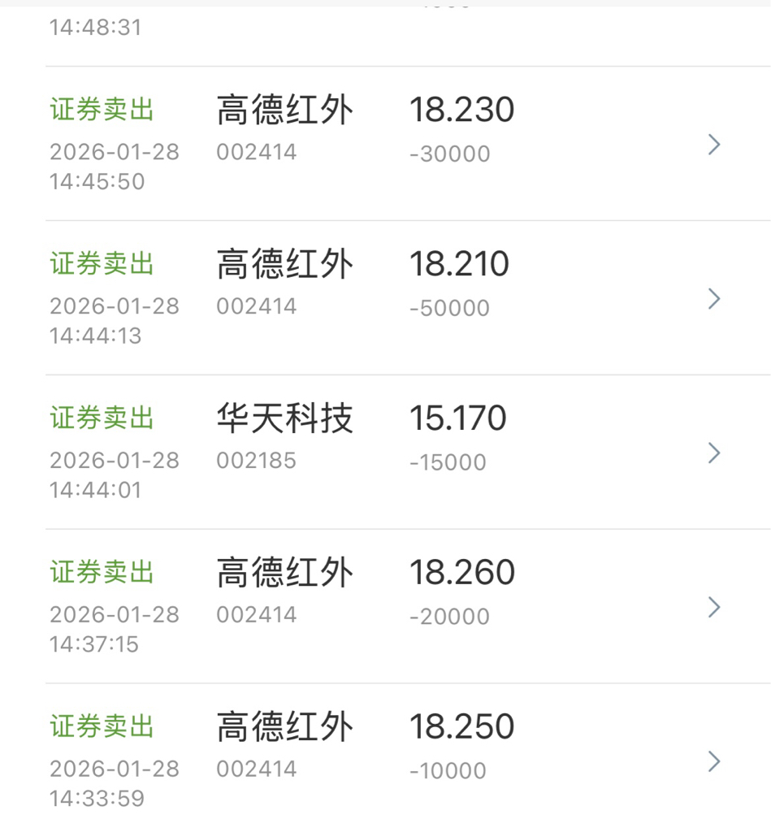The width and height of the screenshot is (771, 832).
Task: Tap the -50000 quantity figure
Action: point(449,309)
